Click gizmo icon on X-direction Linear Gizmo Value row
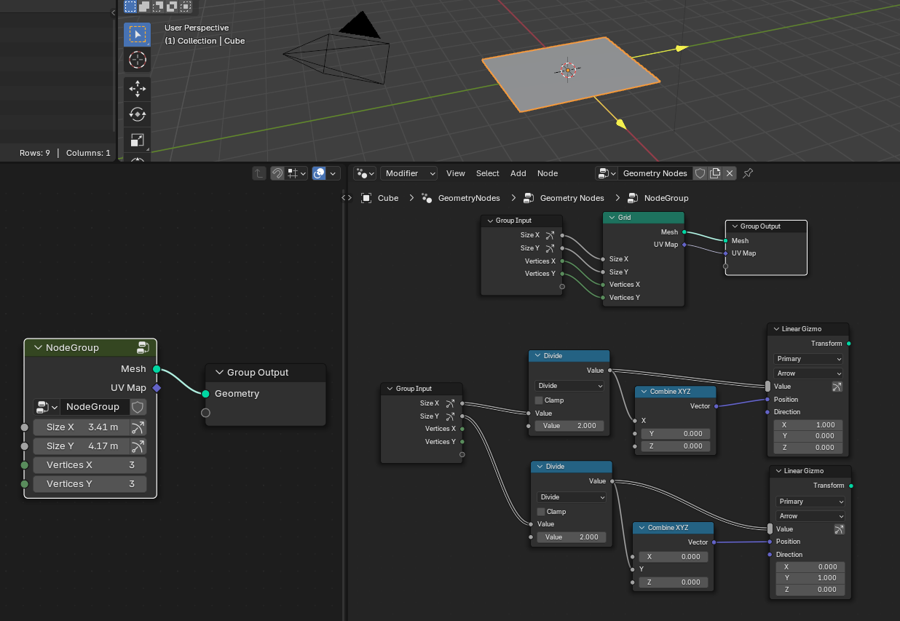This screenshot has width=900, height=621. click(x=837, y=387)
